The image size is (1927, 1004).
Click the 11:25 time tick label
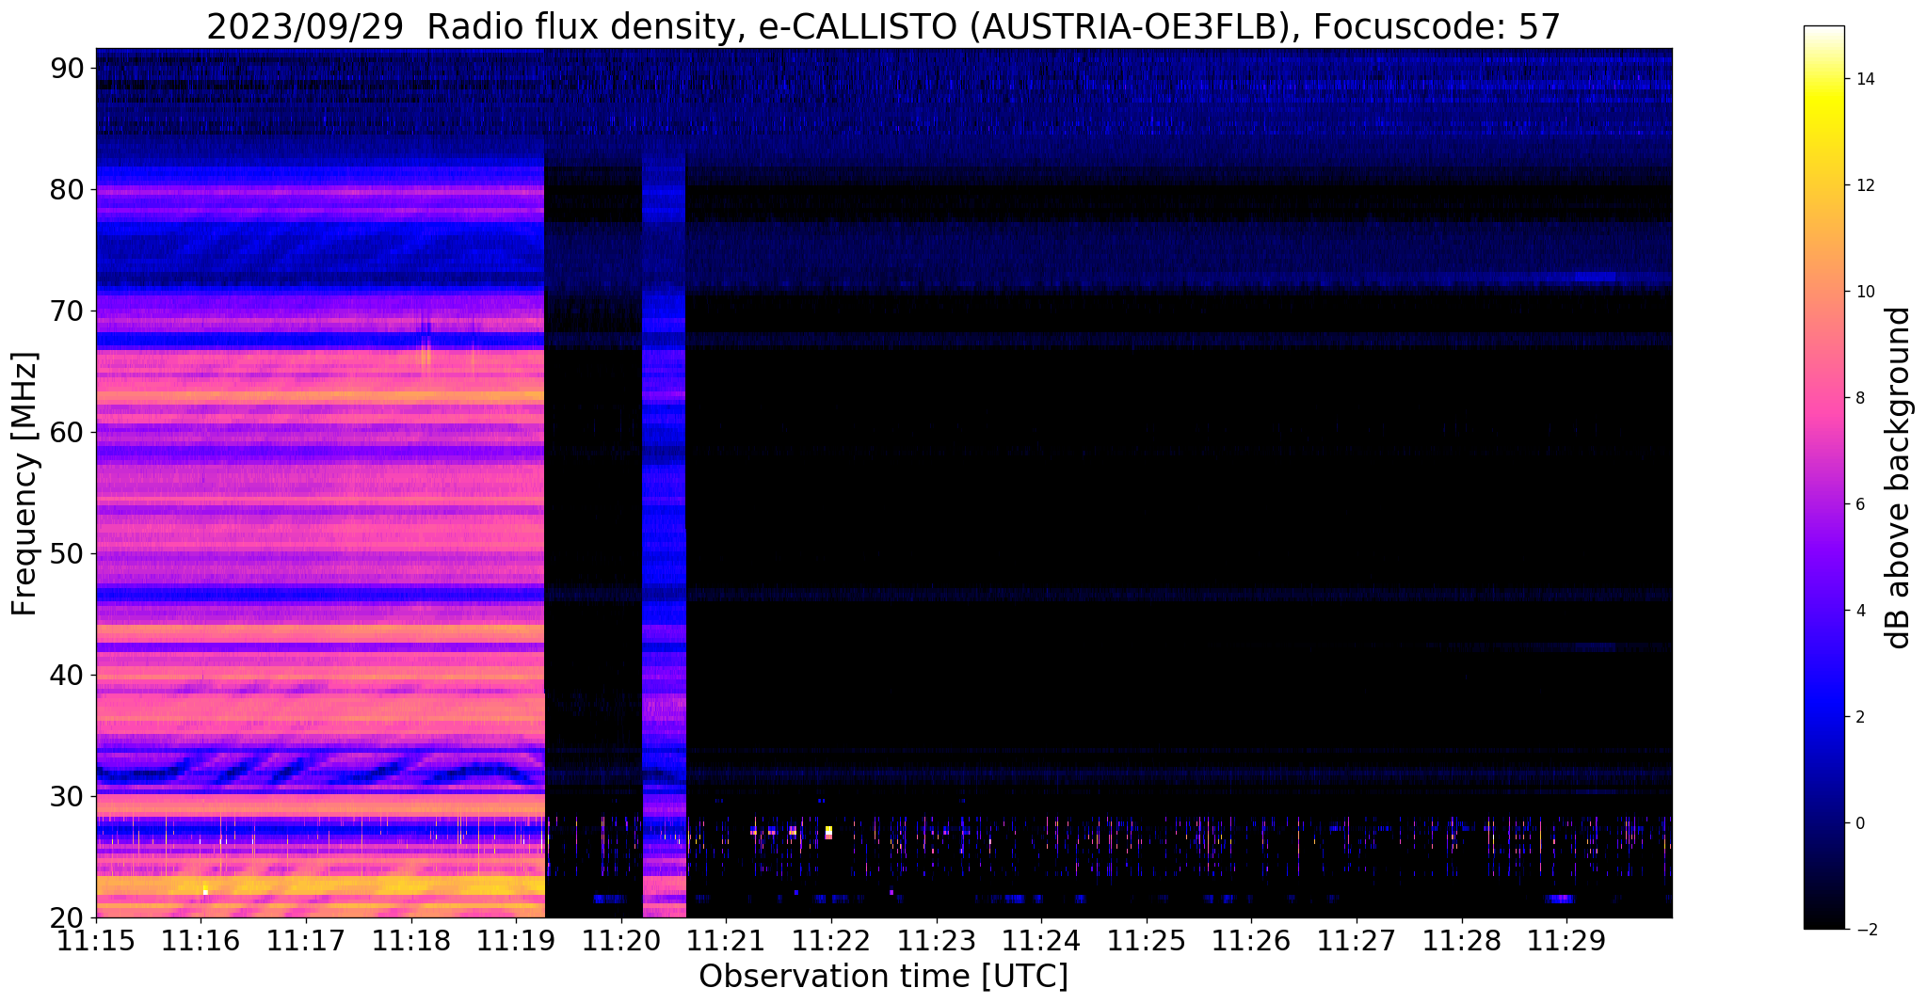point(1147,941)
